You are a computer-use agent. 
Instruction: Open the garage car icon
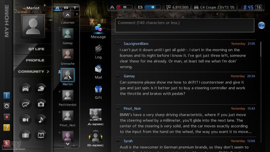[25, 89]
